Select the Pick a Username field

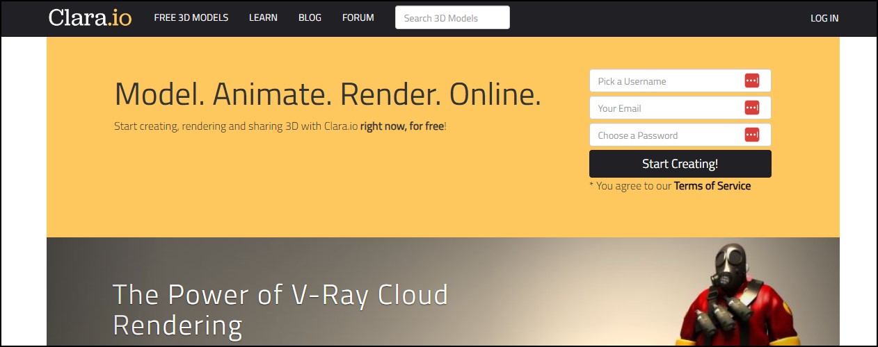(x=680, y=81)
